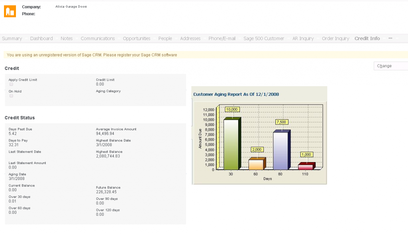408x234 pixels.
Task: Click the Days to Pay value 32.31
Action: pyautogui.click(x=14, y=145)
